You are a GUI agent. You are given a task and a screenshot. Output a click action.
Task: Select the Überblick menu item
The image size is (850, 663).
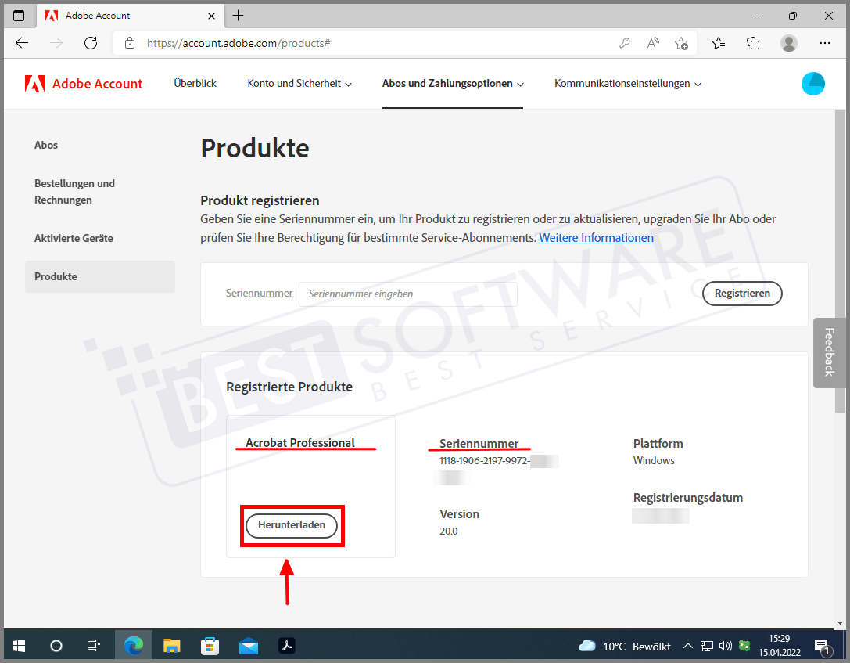coord(195,84)
